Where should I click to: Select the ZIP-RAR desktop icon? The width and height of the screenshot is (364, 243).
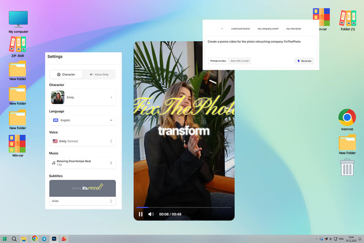tap(18, 47)
